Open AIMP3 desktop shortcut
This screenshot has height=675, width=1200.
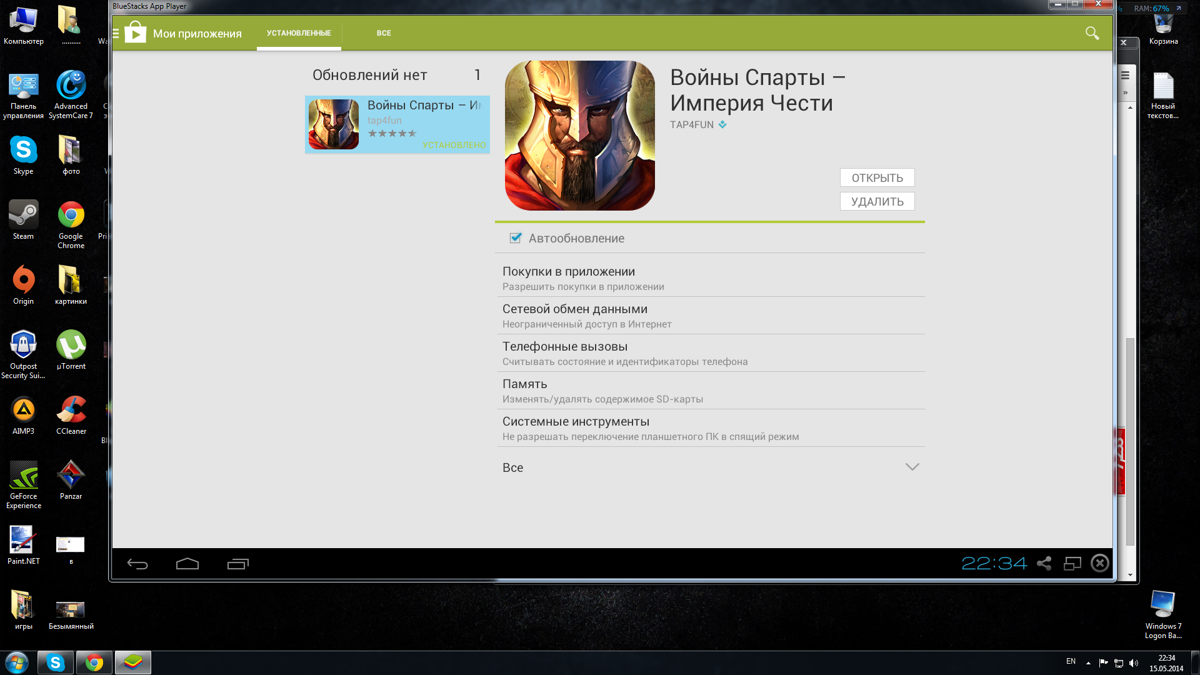point(24,415)
